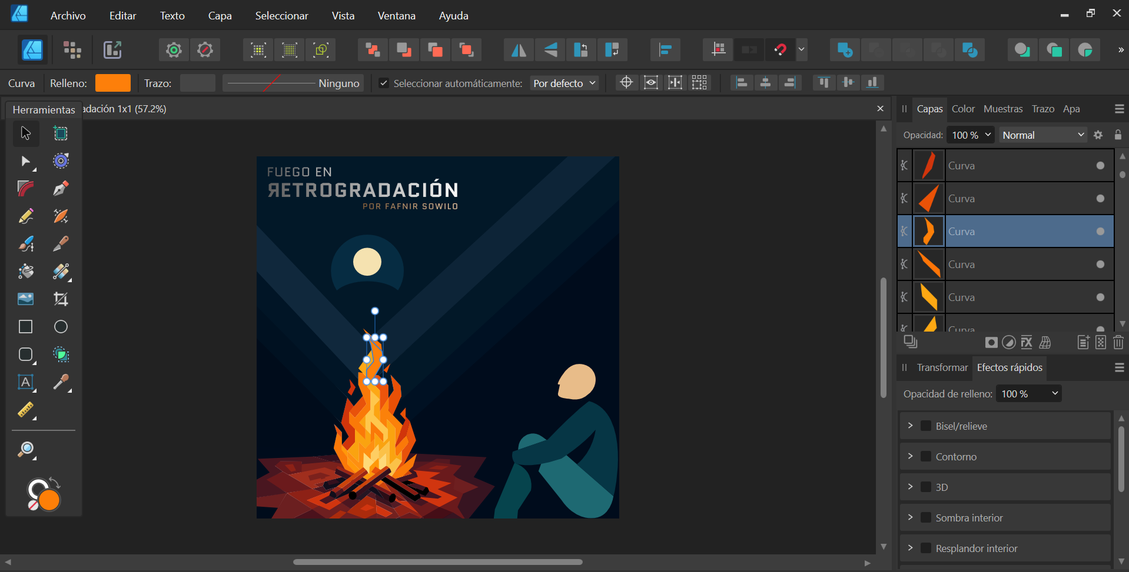Select the Color Picker eyedropper tool
1129x572 pixels.
pyautogui.click(x=61, y=382)
